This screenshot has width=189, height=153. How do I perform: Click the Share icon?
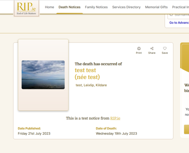pos(152,49)
